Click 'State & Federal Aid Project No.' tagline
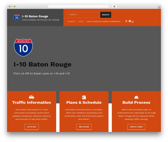The height and width of the screenshot is (142, 168). [x=41, y=20]
